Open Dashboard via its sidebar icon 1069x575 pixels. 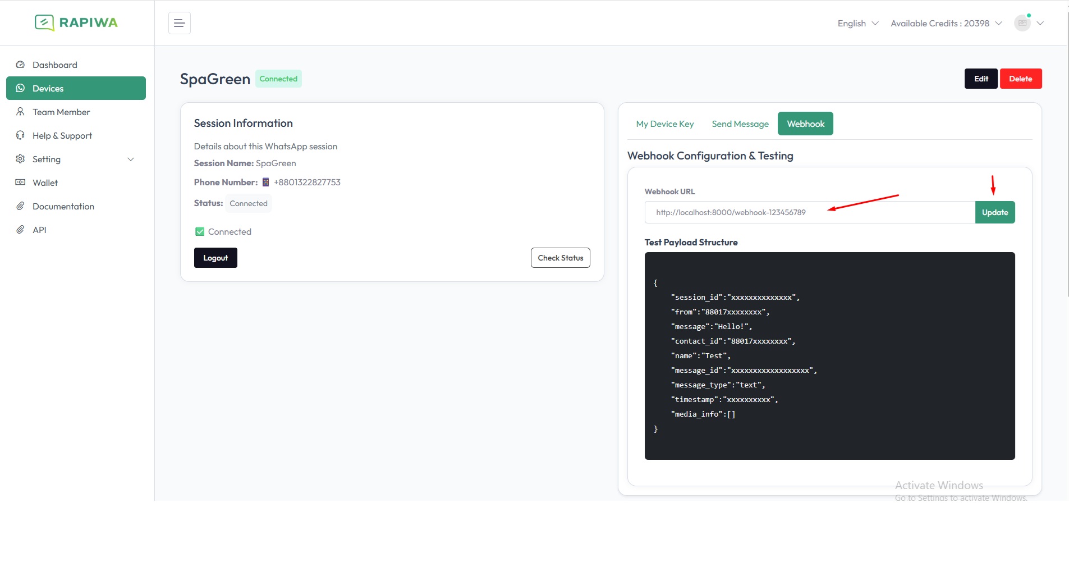(x=20, y=65)
